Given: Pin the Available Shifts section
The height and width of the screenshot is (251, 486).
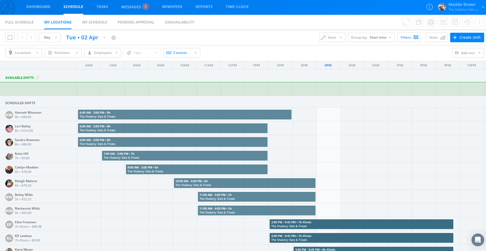Looking at the screenshot, I should point(37,77).
